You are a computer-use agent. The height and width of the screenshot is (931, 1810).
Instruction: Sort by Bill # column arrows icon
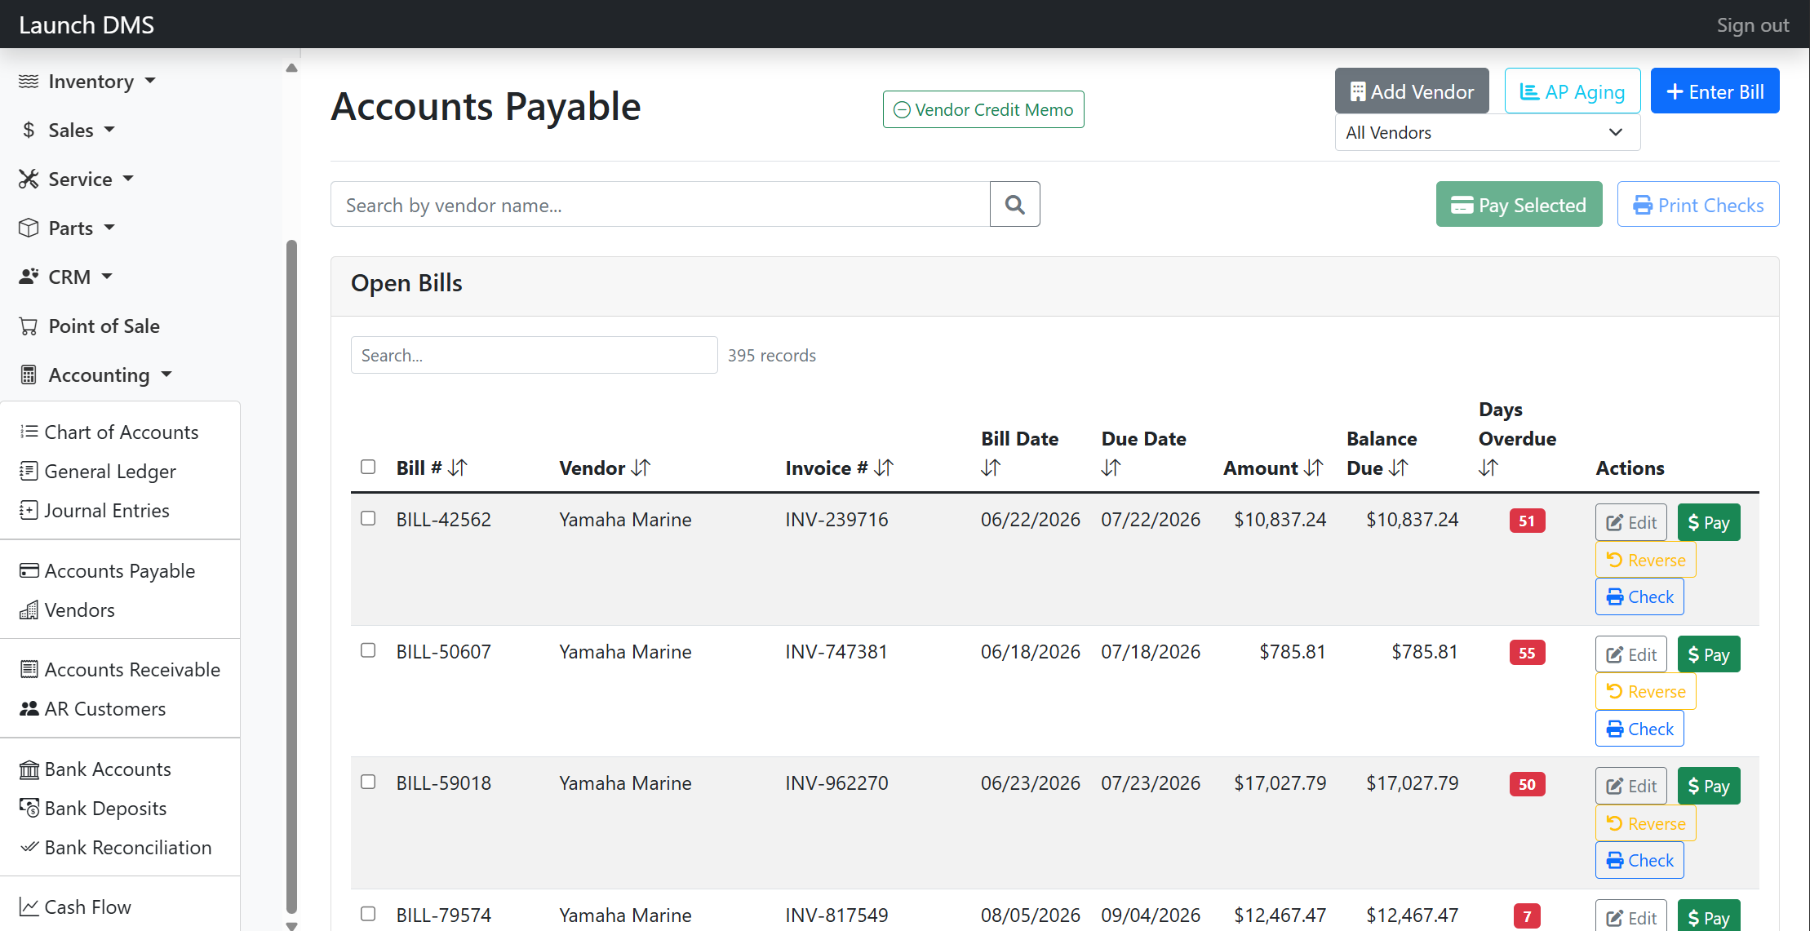[x=458, y=468]
